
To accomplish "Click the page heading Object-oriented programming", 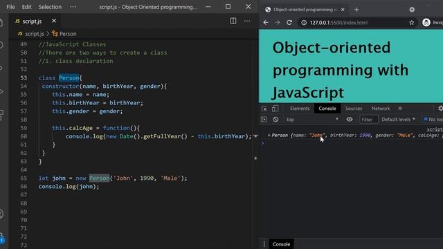I will (341, 70).
